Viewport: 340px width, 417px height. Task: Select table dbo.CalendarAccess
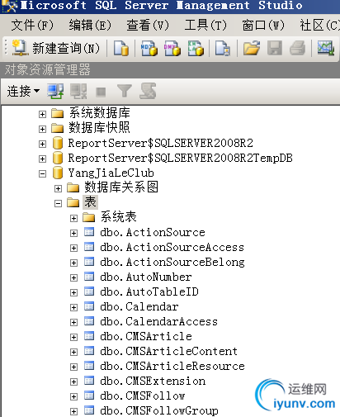158,322
